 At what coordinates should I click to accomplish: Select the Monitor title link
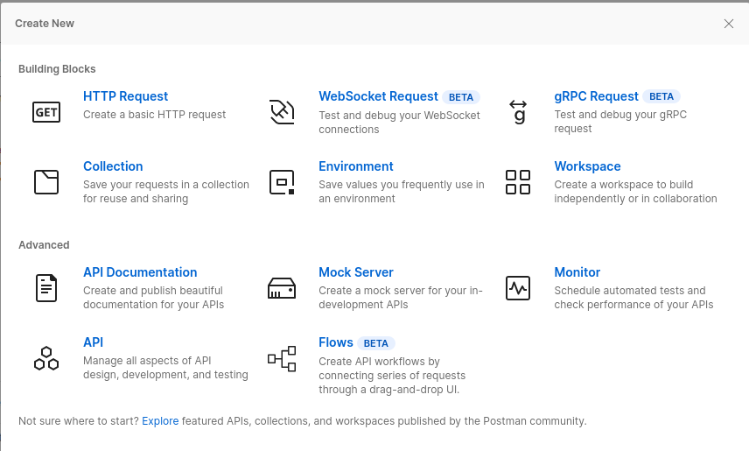pos(577,272)
